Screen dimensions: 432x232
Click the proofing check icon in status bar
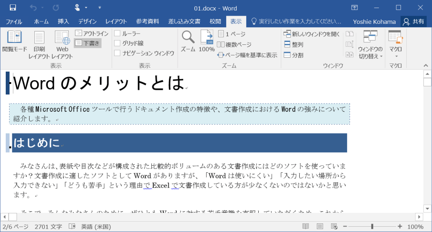point(72,226)
